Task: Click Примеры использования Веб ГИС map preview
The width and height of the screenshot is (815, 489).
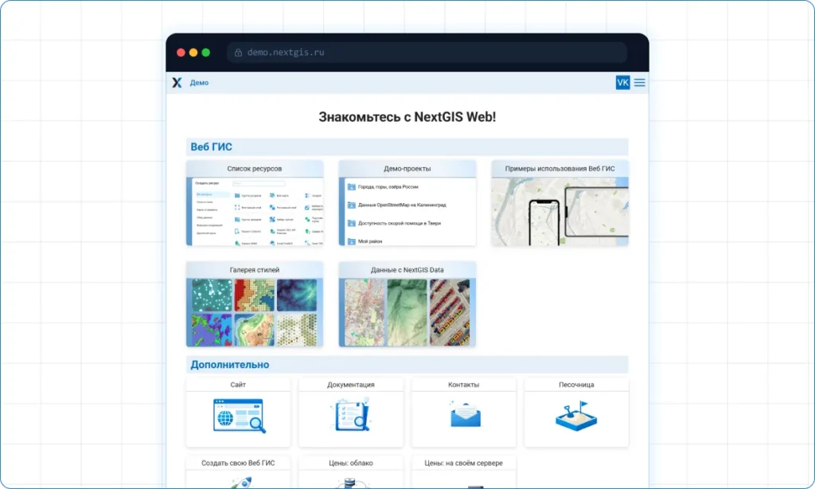Action: [x=560, y=212]
